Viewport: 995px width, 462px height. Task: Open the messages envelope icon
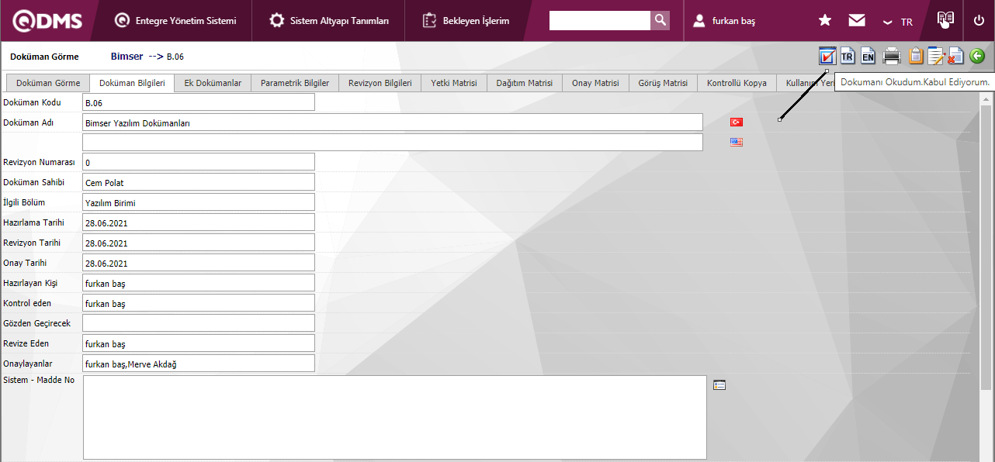[x=857, y=21]
